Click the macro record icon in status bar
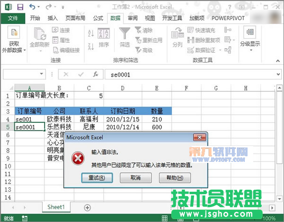 24,219
